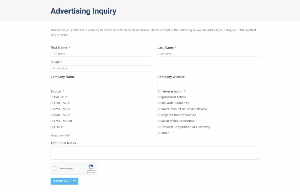Click the Additional Notes label
The height and width of the screenshot is (192, 300).
(x=63, y=143)
